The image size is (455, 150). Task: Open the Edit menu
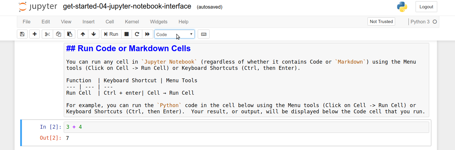point(46,22)
